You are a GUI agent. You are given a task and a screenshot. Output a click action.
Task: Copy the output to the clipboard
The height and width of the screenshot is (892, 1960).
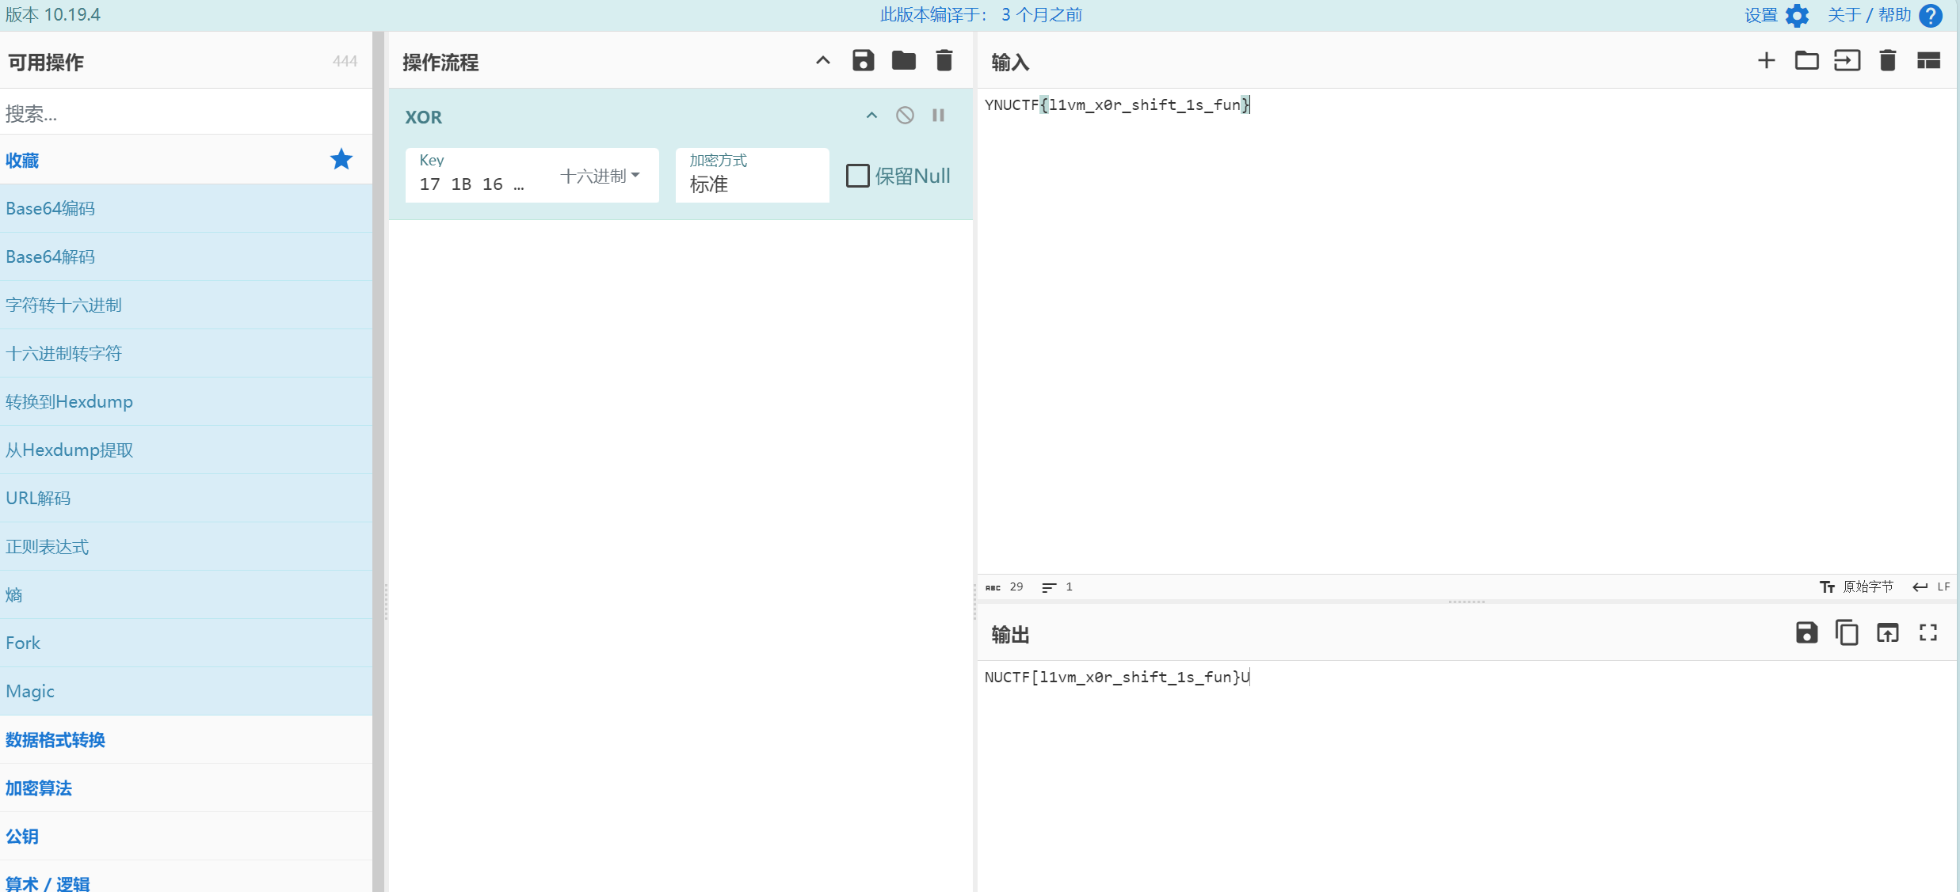tap(1847, 633)
